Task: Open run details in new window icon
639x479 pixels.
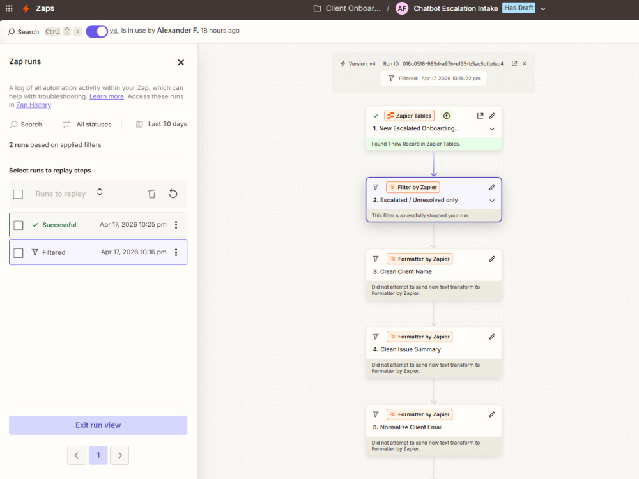Action: click(514, 63)
